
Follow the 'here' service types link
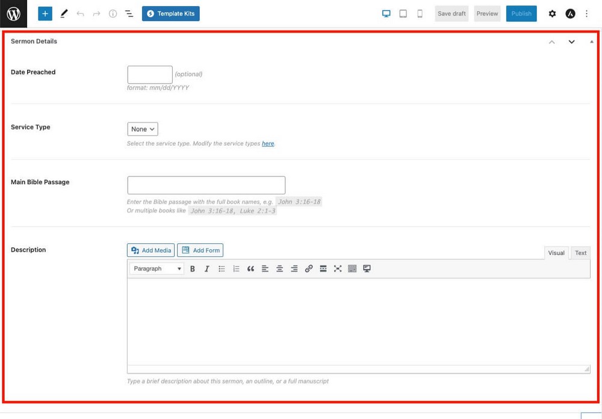coord(268,144)
